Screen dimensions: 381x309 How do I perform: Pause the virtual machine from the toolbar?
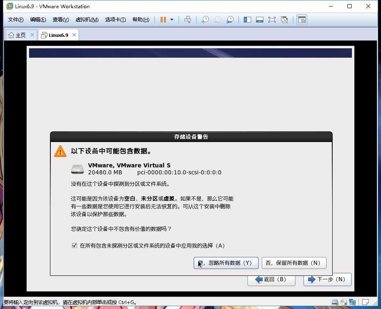click(x=163, y=20)
